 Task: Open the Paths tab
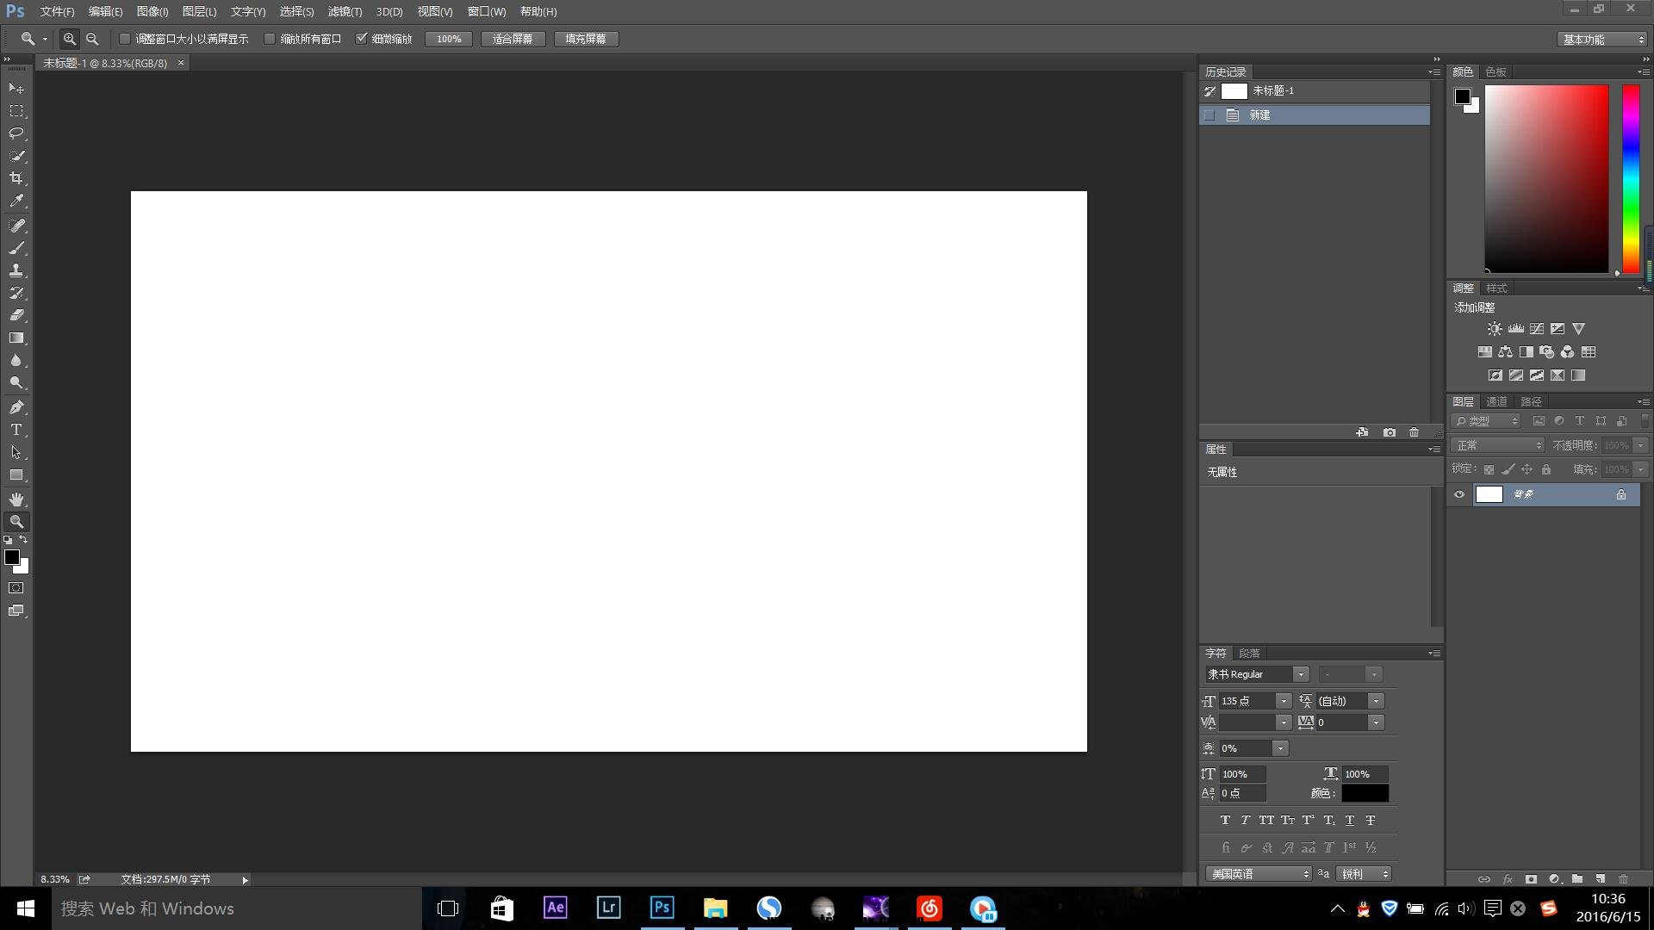click(x=1531, y=401)
